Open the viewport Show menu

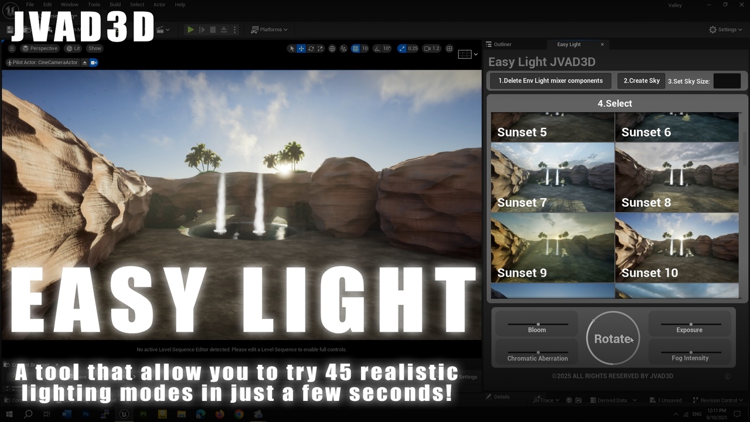pos(94,49)
